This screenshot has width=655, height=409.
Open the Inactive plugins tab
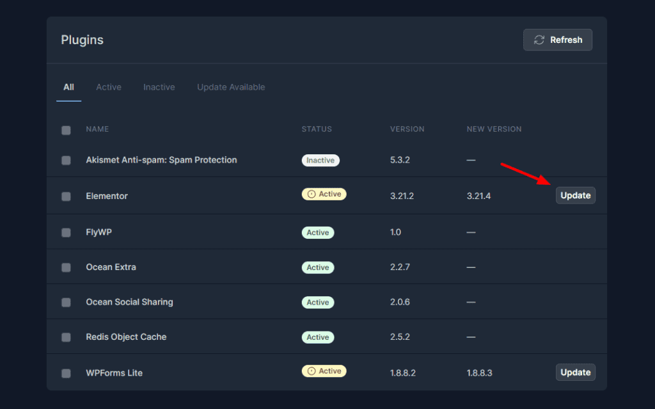(159, 87)
